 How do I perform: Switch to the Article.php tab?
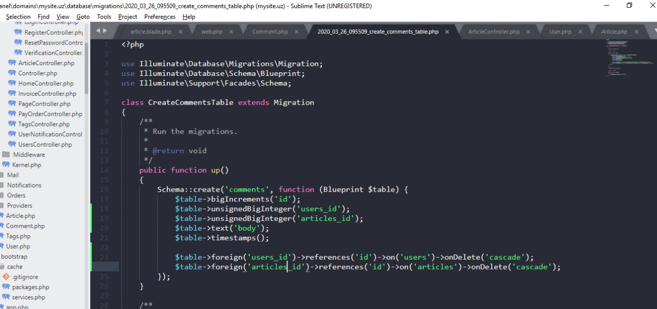[x=614, y=32]
